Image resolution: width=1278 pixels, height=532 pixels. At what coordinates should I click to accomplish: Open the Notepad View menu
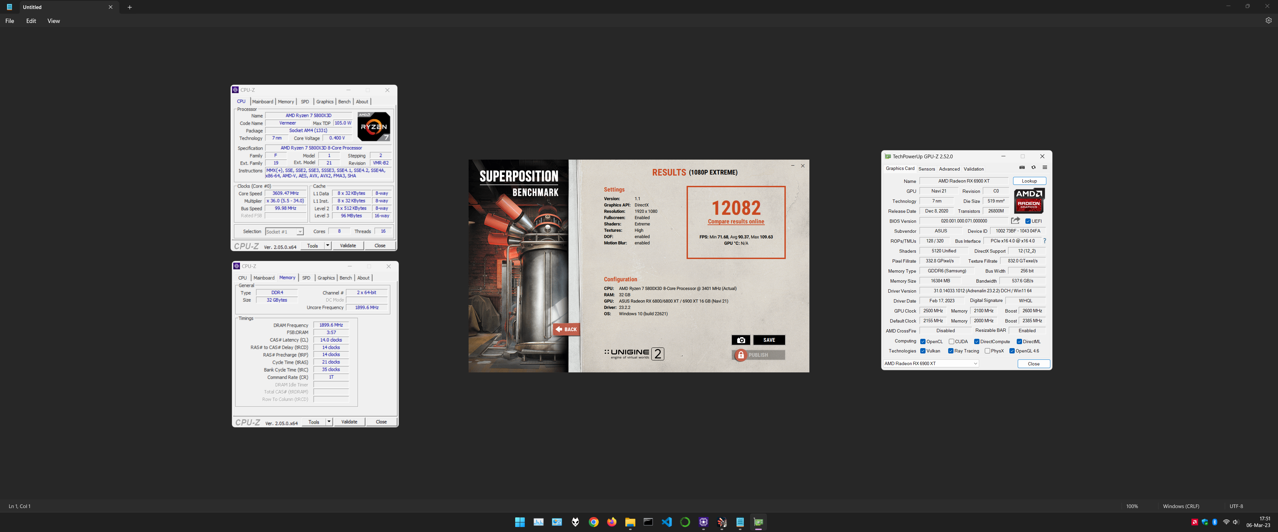[54, 21]
